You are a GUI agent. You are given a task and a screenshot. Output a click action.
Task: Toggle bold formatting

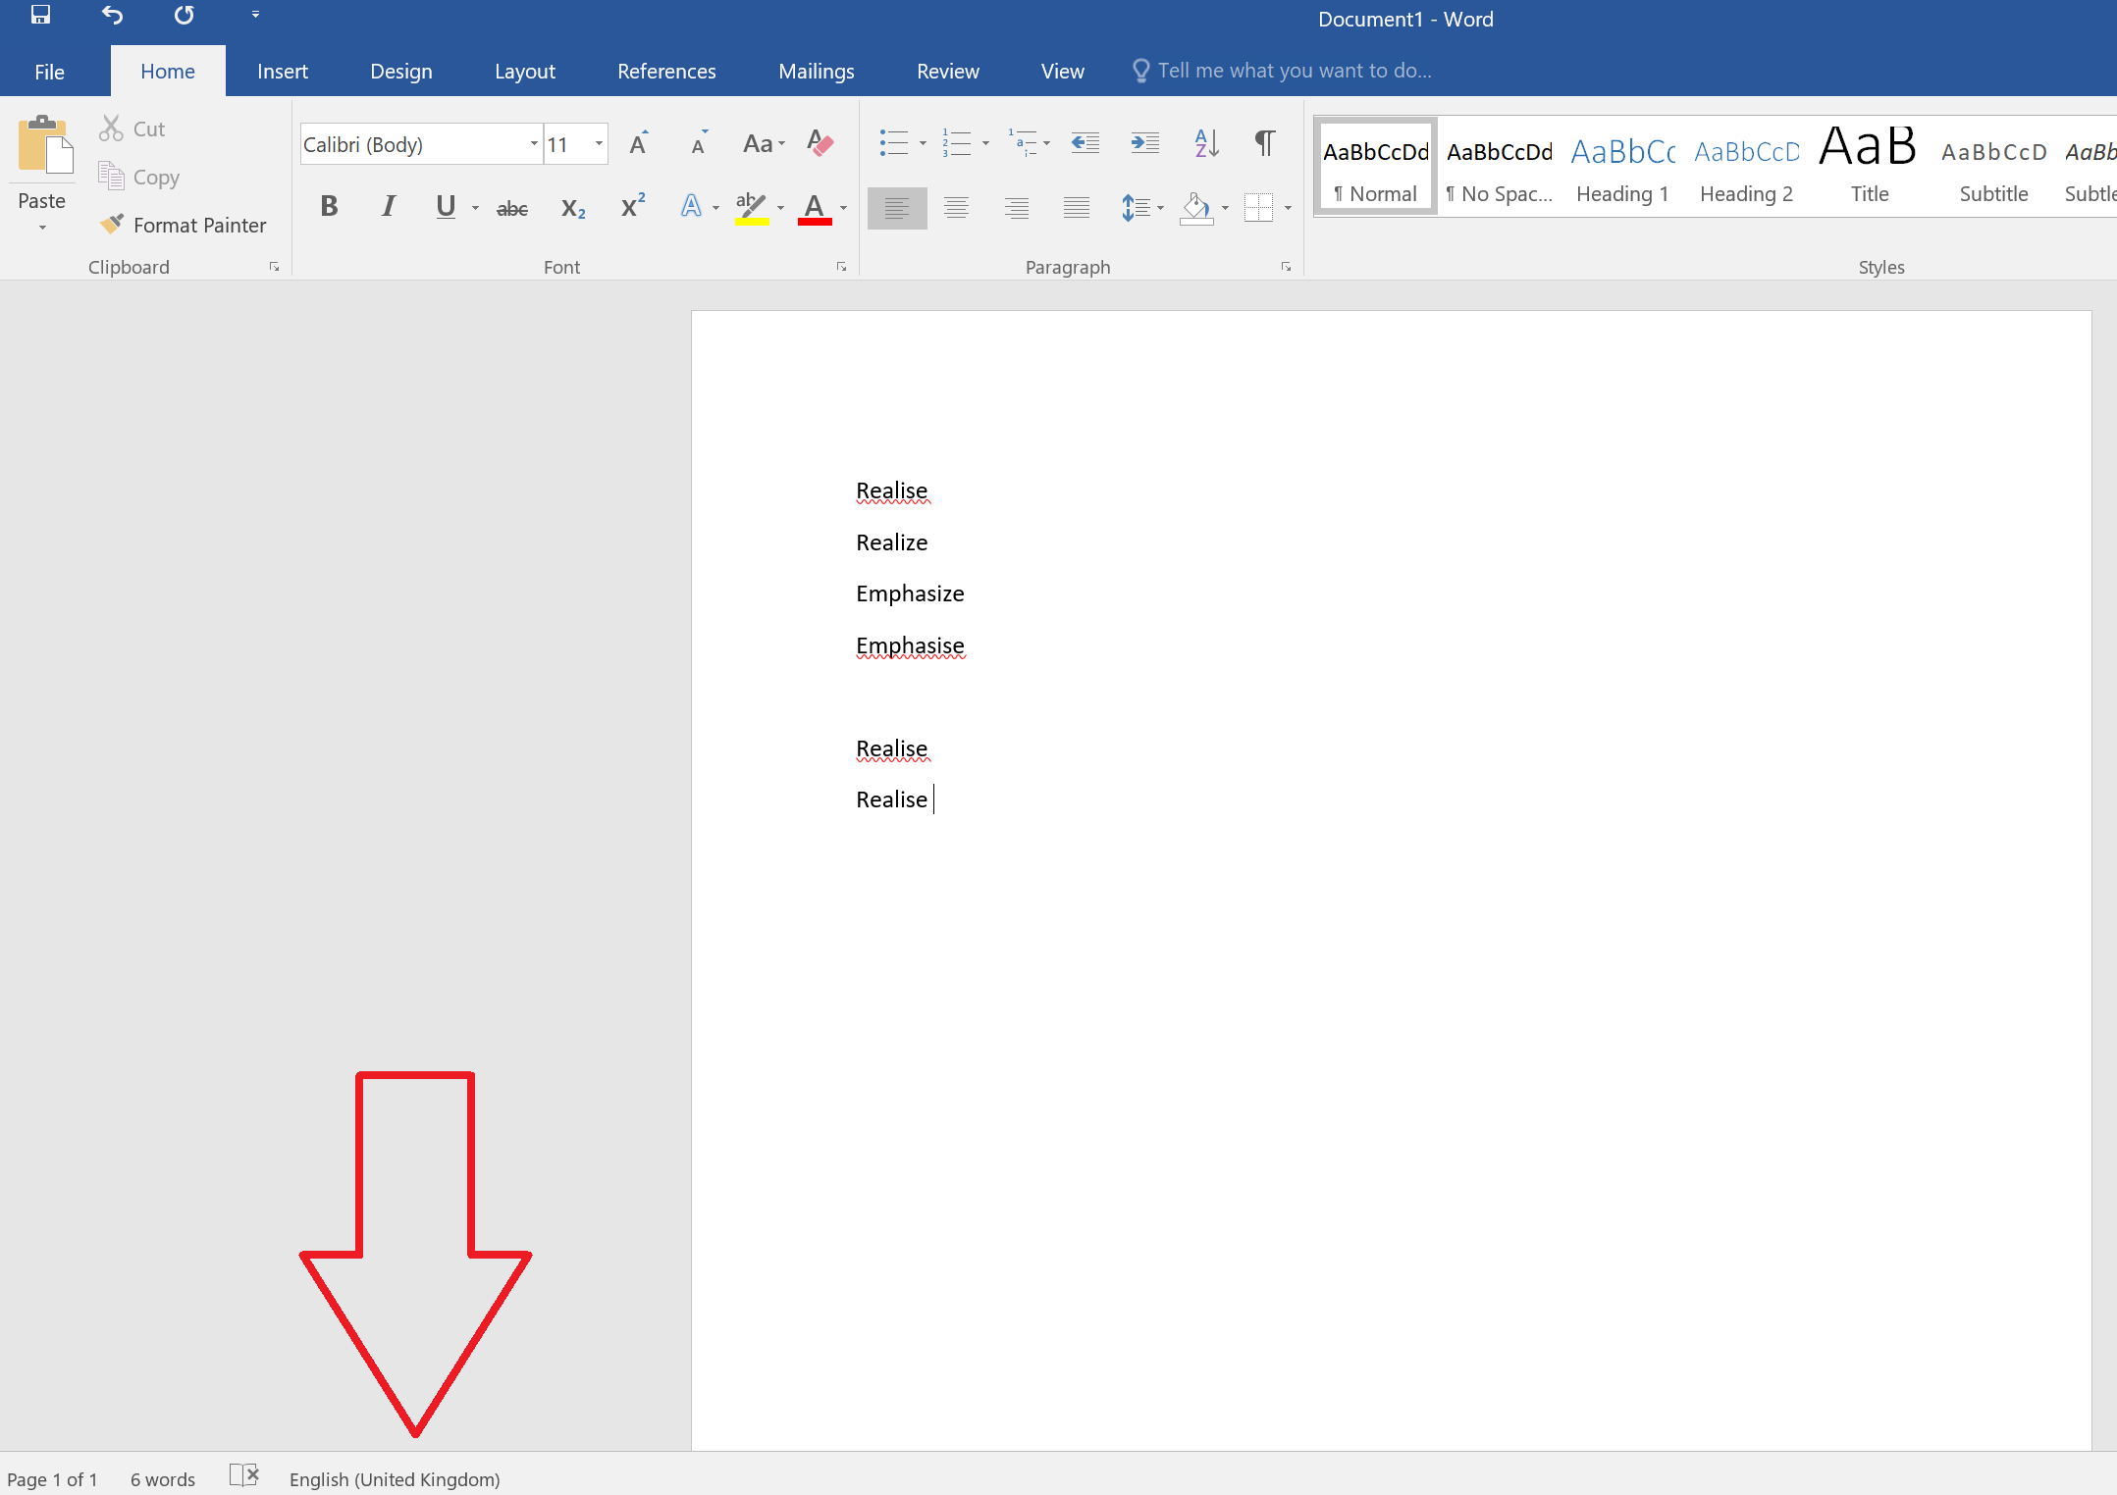[329, 206]
